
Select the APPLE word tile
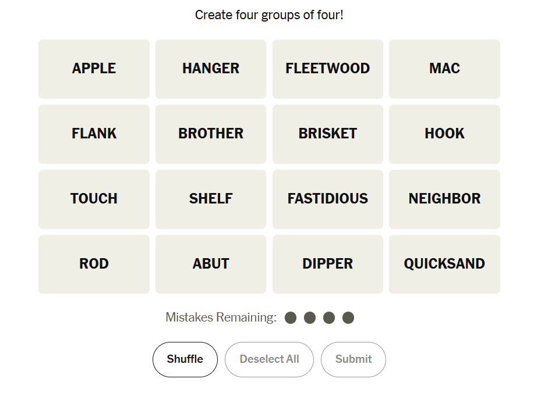point(94,69)
